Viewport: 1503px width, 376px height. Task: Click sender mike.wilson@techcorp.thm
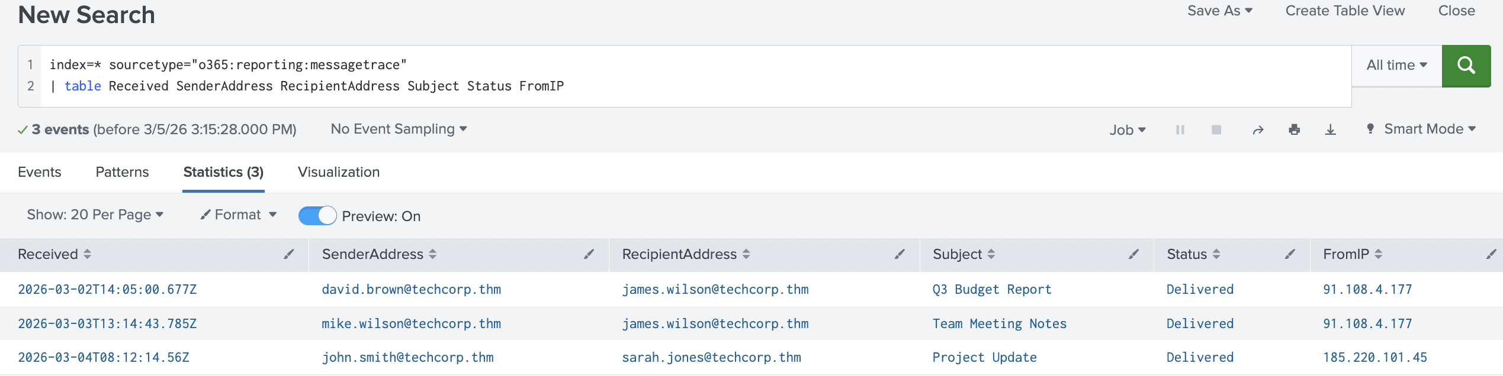(412, 323)
